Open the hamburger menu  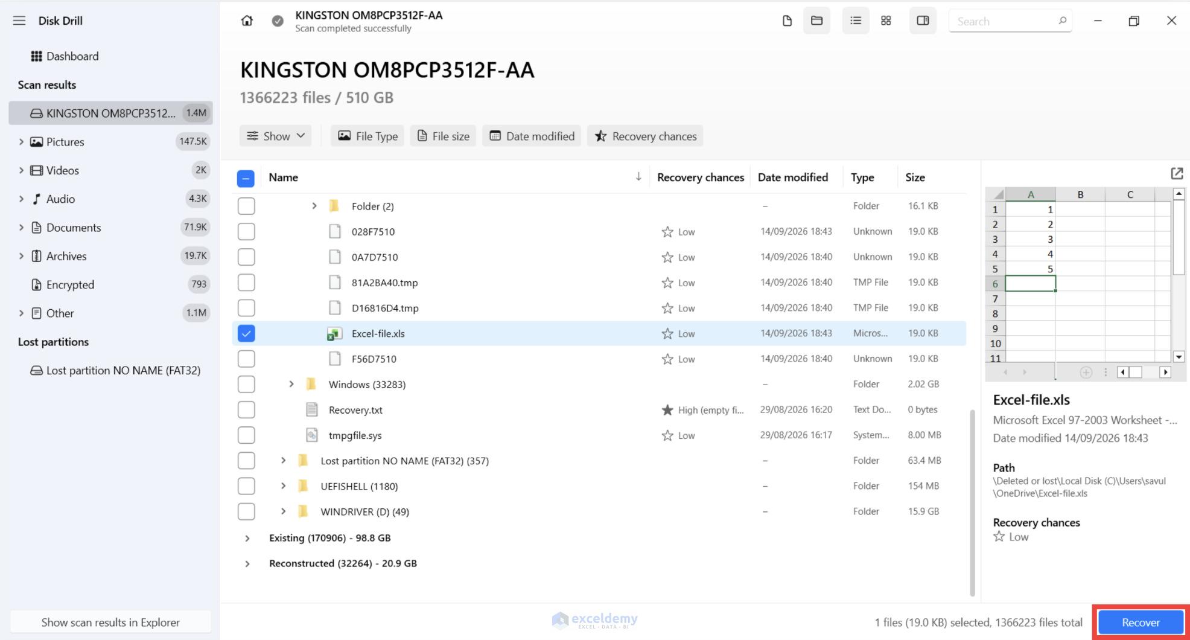coord(19,21)
